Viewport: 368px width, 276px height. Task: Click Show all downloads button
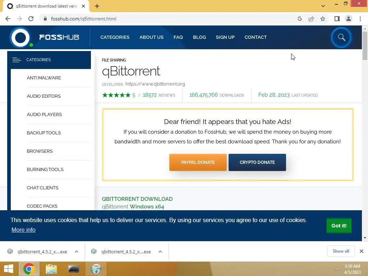click(341, 251)
